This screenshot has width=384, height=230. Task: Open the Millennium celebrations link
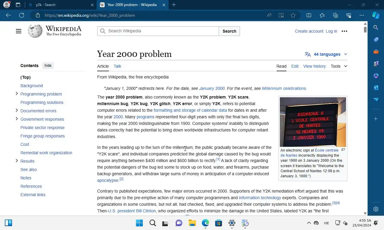point(284,88)
